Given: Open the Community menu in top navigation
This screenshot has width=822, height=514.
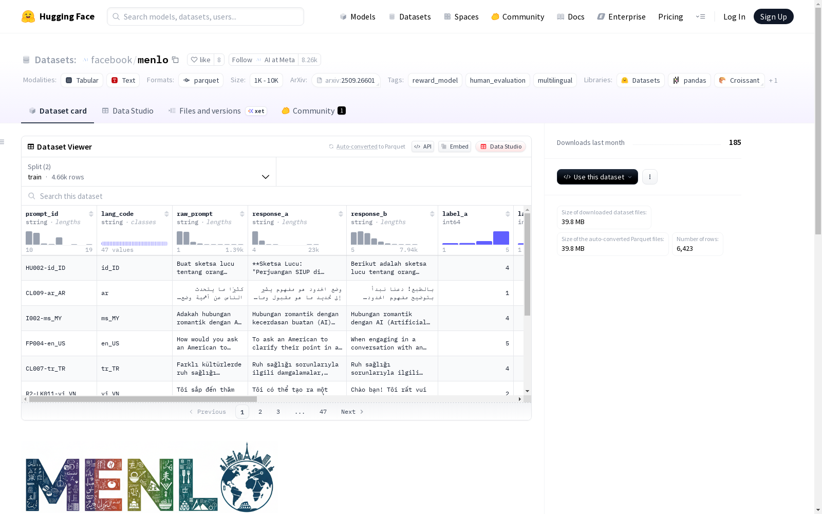Looking at the screenshot, I should point(518,16).
